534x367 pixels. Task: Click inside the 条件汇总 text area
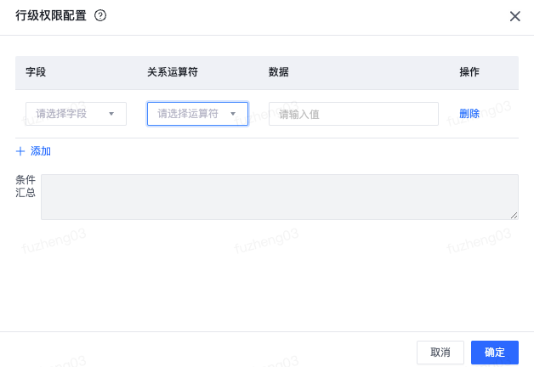280,197
